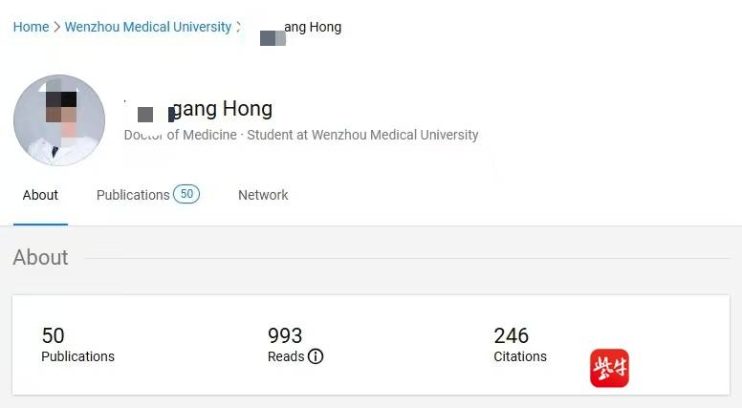Click the breadcrumb chevron after Wenzhou Medical University

pyautogui.click(x=239, y=27)
